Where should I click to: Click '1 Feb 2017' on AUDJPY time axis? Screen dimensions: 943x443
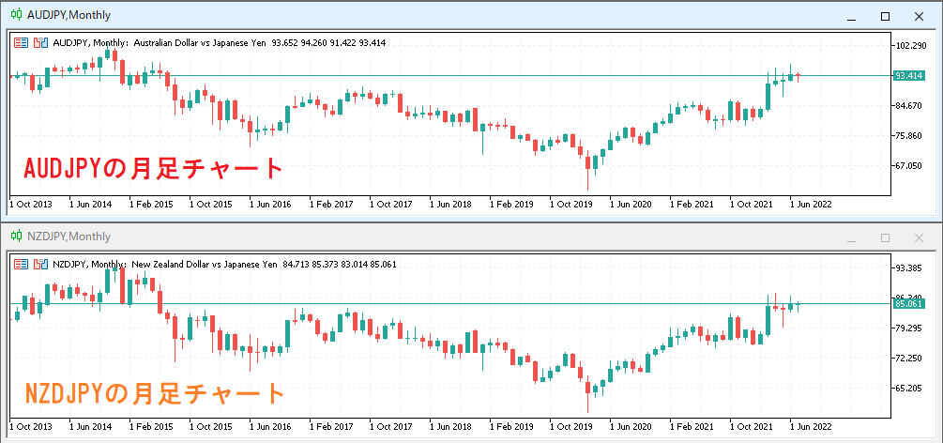point(331,204)
